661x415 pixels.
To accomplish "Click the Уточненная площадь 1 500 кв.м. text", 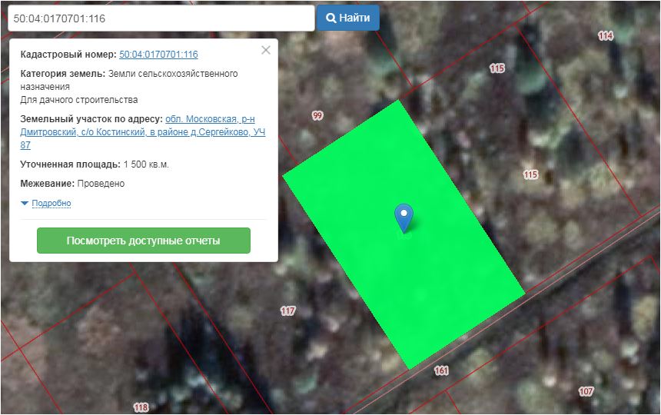I will coord(95,164).
